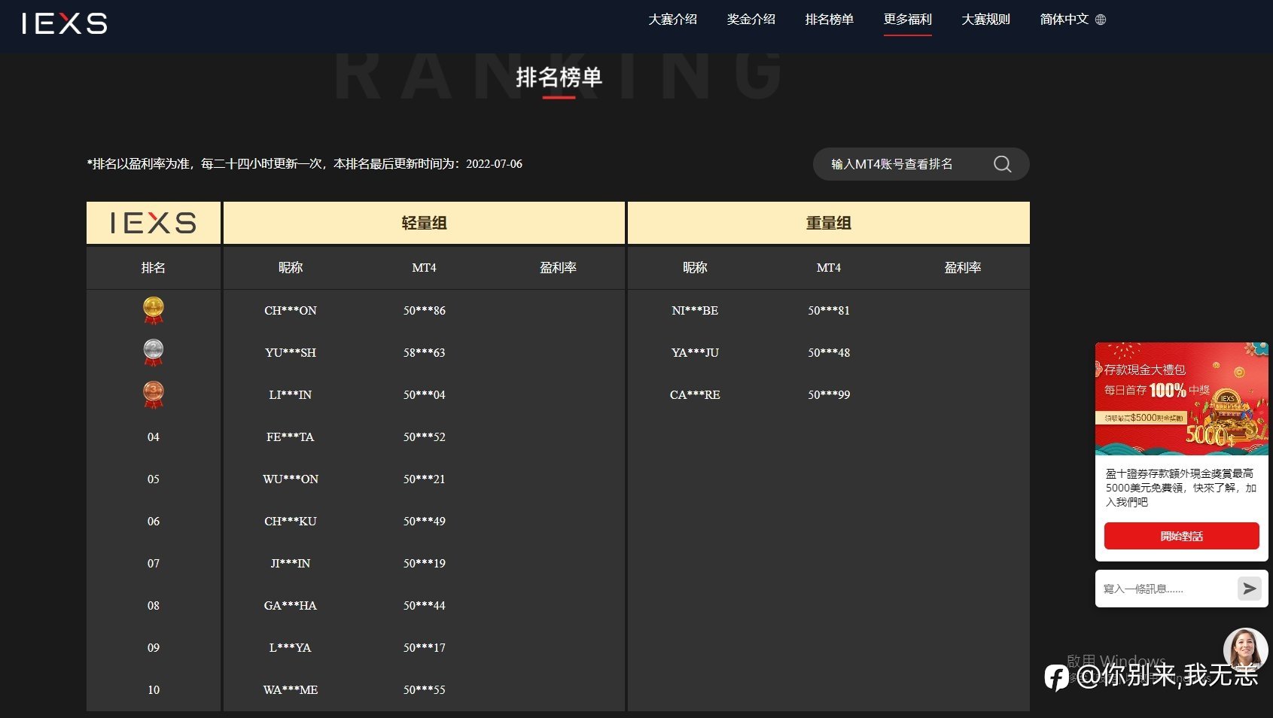The width and height of the screenshot is (1273, 718).
Task: Select 排名榜单 in the top navigation
Action: point(830,20)
